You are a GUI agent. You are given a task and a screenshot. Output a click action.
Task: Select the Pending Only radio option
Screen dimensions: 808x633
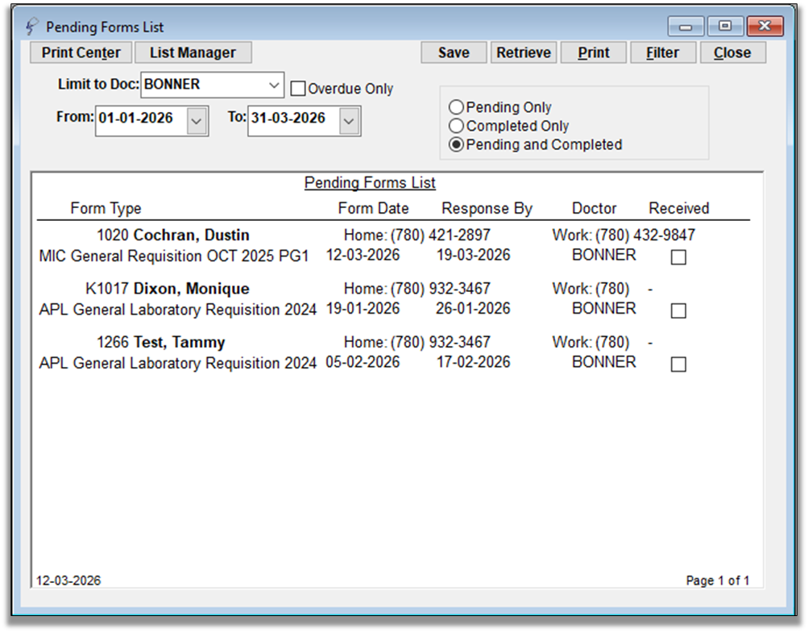pos(457,107)
